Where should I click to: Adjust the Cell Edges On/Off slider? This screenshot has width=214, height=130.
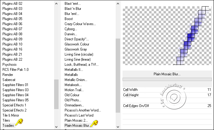click(x=167, y=106)
